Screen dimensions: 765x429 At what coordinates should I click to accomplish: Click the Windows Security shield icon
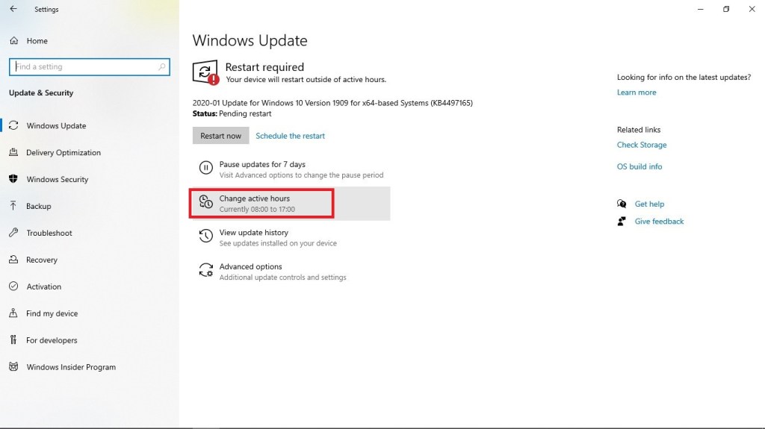[13, 180]
